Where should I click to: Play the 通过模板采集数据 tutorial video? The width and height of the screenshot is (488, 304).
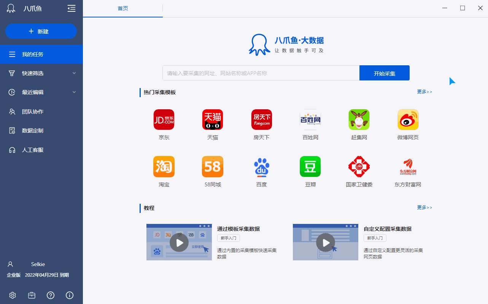[x=179, y=242]
